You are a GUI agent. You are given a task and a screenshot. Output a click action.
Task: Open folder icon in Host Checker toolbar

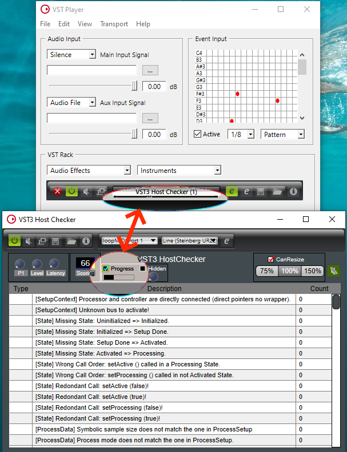tap(71, 241)
